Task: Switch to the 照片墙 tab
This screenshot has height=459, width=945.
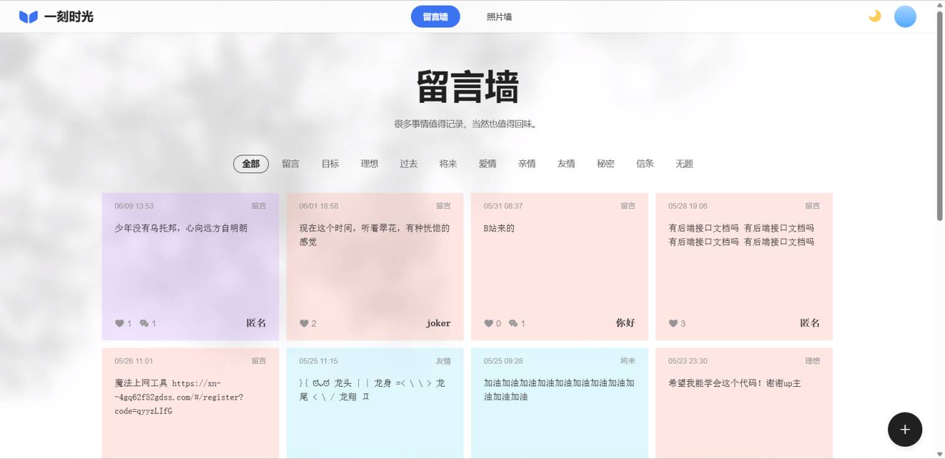Action: click(x=499, y=17)
